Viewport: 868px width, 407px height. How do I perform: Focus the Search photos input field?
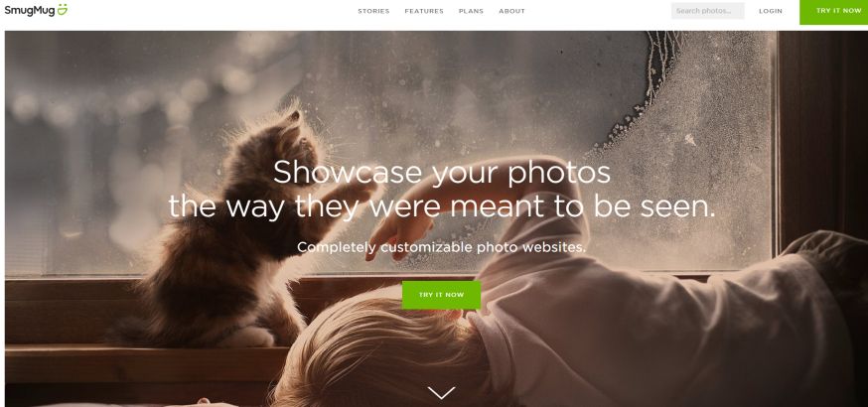pos(707,11)
